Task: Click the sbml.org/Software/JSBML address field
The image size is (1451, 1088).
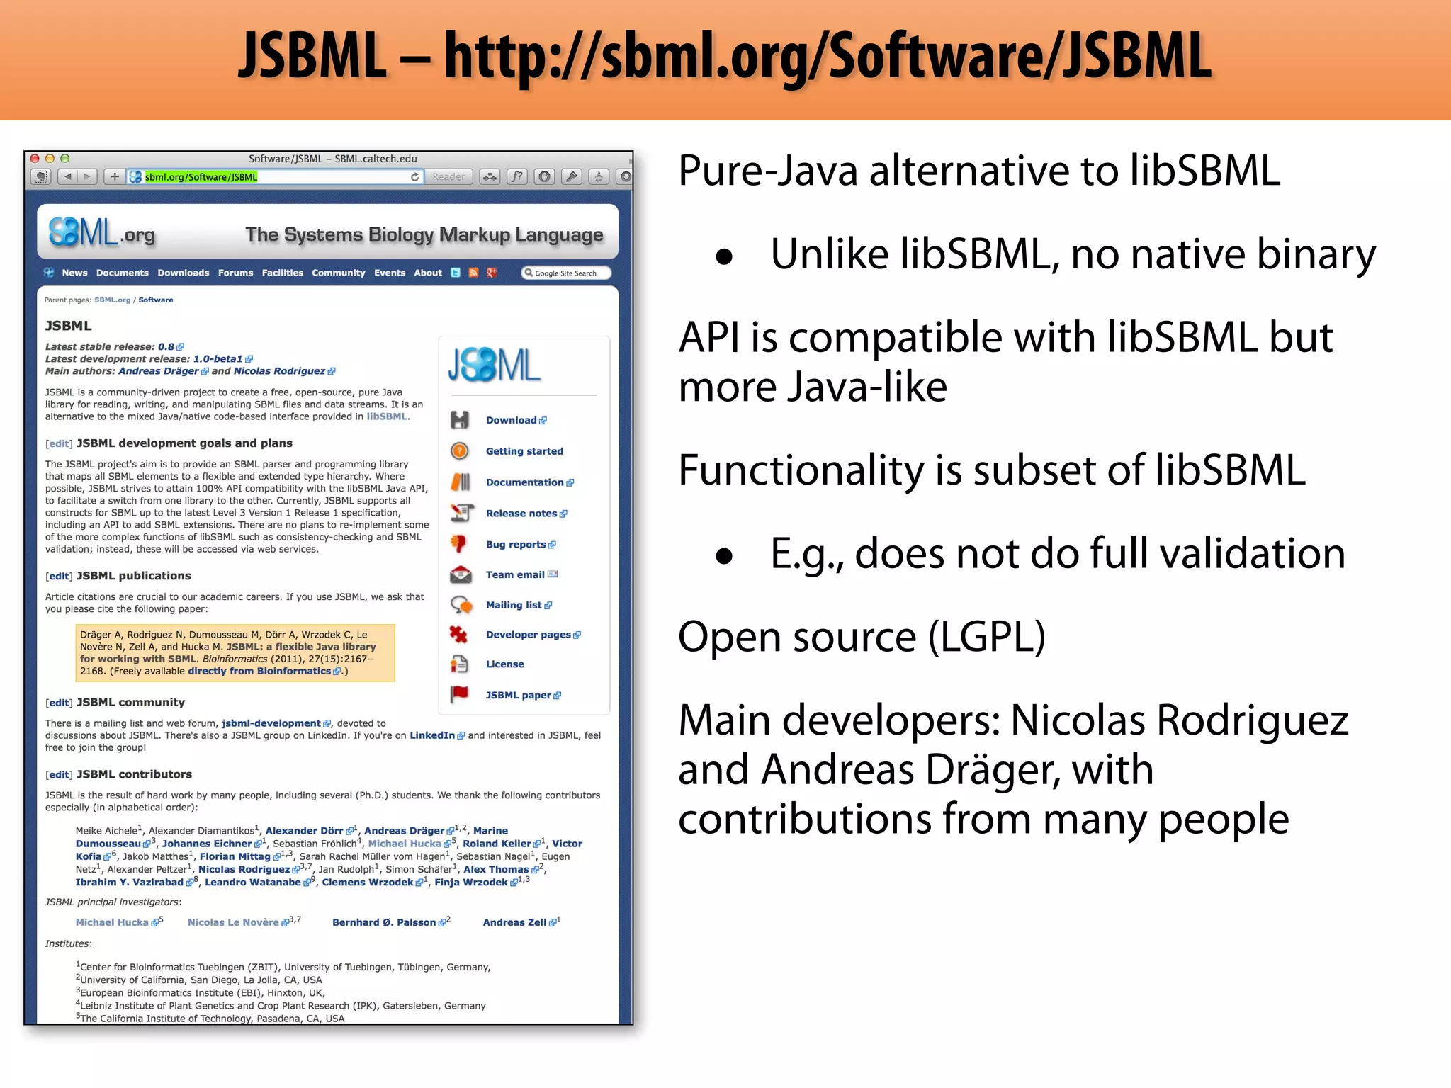Action: [275, 176]
